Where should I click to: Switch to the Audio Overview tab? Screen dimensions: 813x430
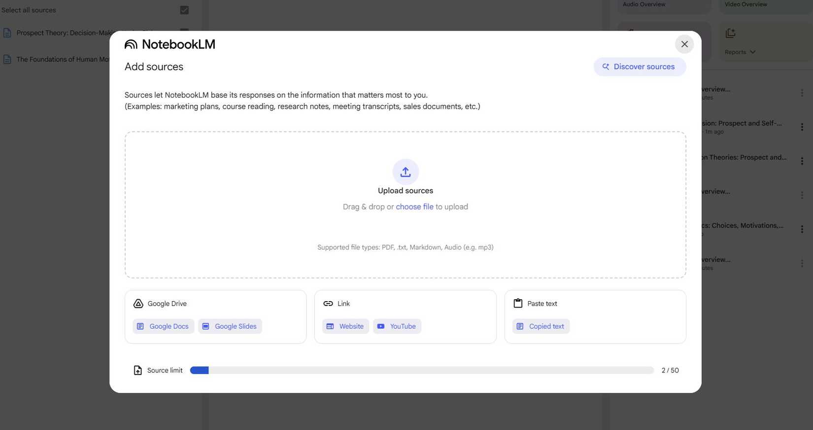(x=644, y=4)
